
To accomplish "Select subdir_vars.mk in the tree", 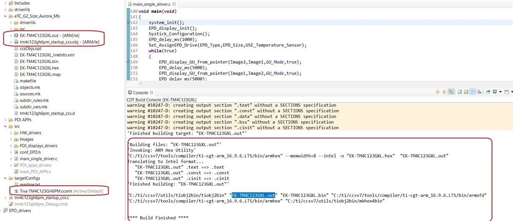I will (x=33, y=107).
